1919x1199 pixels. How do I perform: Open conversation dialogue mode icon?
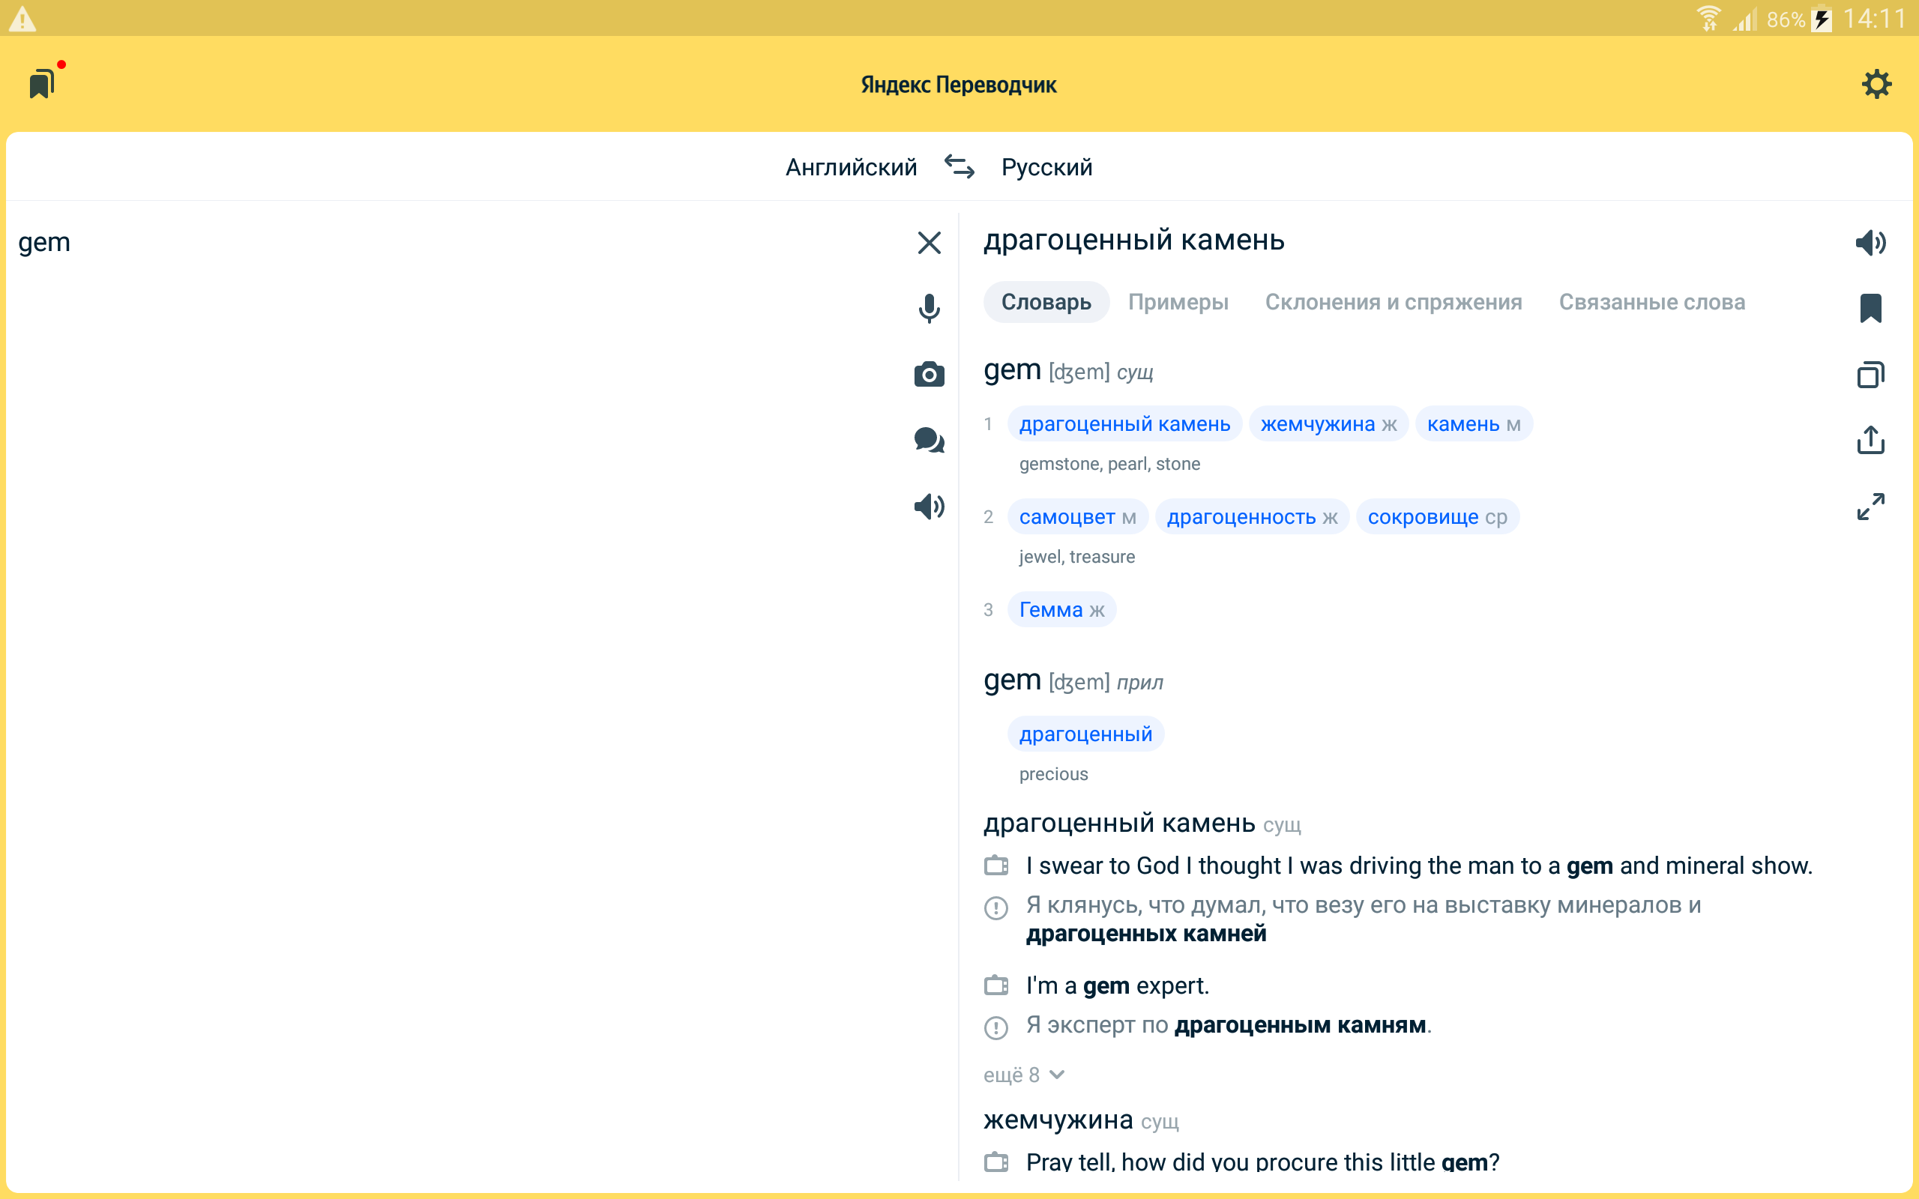(929, 440)
